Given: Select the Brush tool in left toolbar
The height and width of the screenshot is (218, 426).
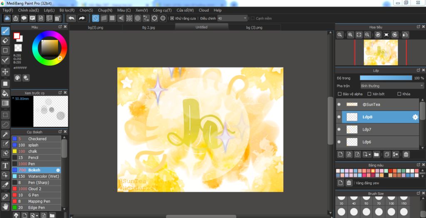Looking at the screenshot, I should pyautogui.click(x=5, y=31).
